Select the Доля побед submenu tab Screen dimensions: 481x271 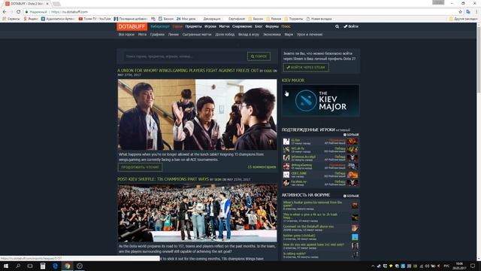[225, 35]
